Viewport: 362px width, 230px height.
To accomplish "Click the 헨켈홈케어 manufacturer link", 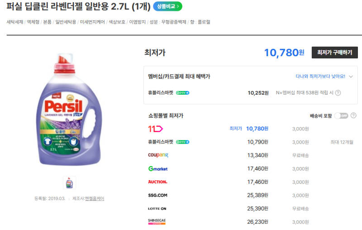I will point(95,199).
